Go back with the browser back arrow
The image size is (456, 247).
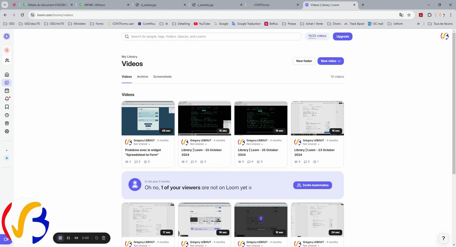[5, 15]
